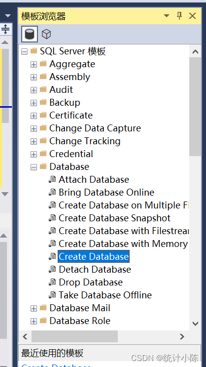Select the highlighted Create Database template
This screenshot has height=367, width=206.
coord(94,256)
